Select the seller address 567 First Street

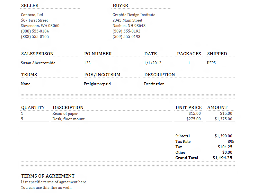(x=34, y=20)
